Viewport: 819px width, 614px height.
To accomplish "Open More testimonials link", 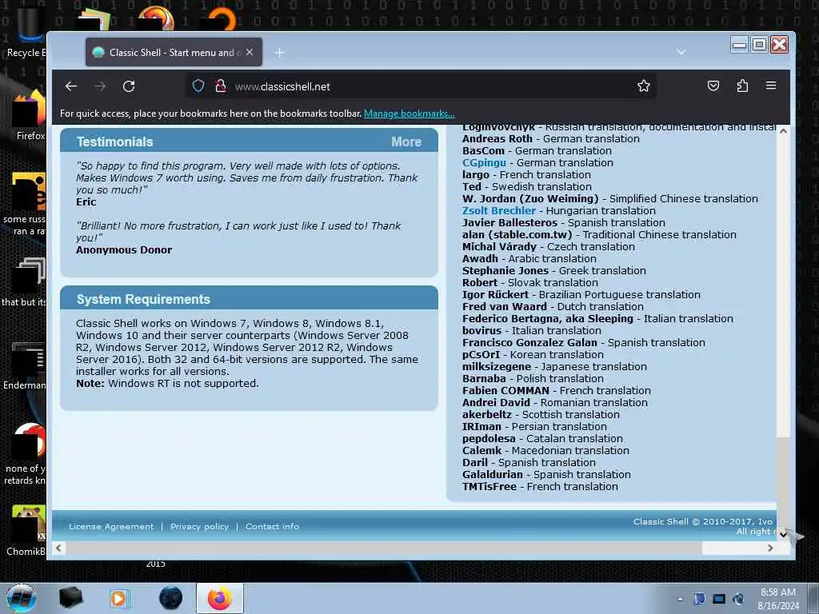I will [406, 142].
